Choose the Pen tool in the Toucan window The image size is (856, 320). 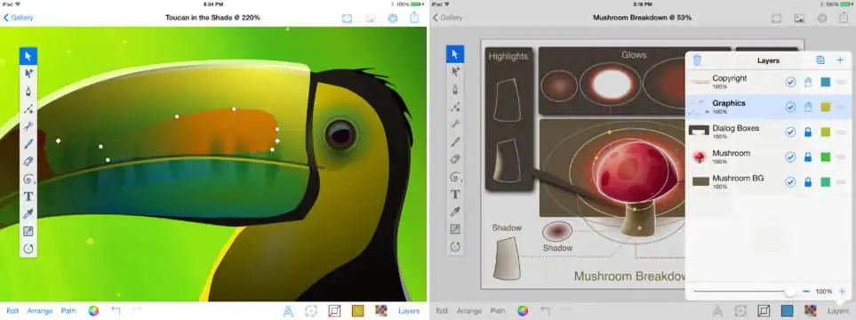[x=28, y=91]
